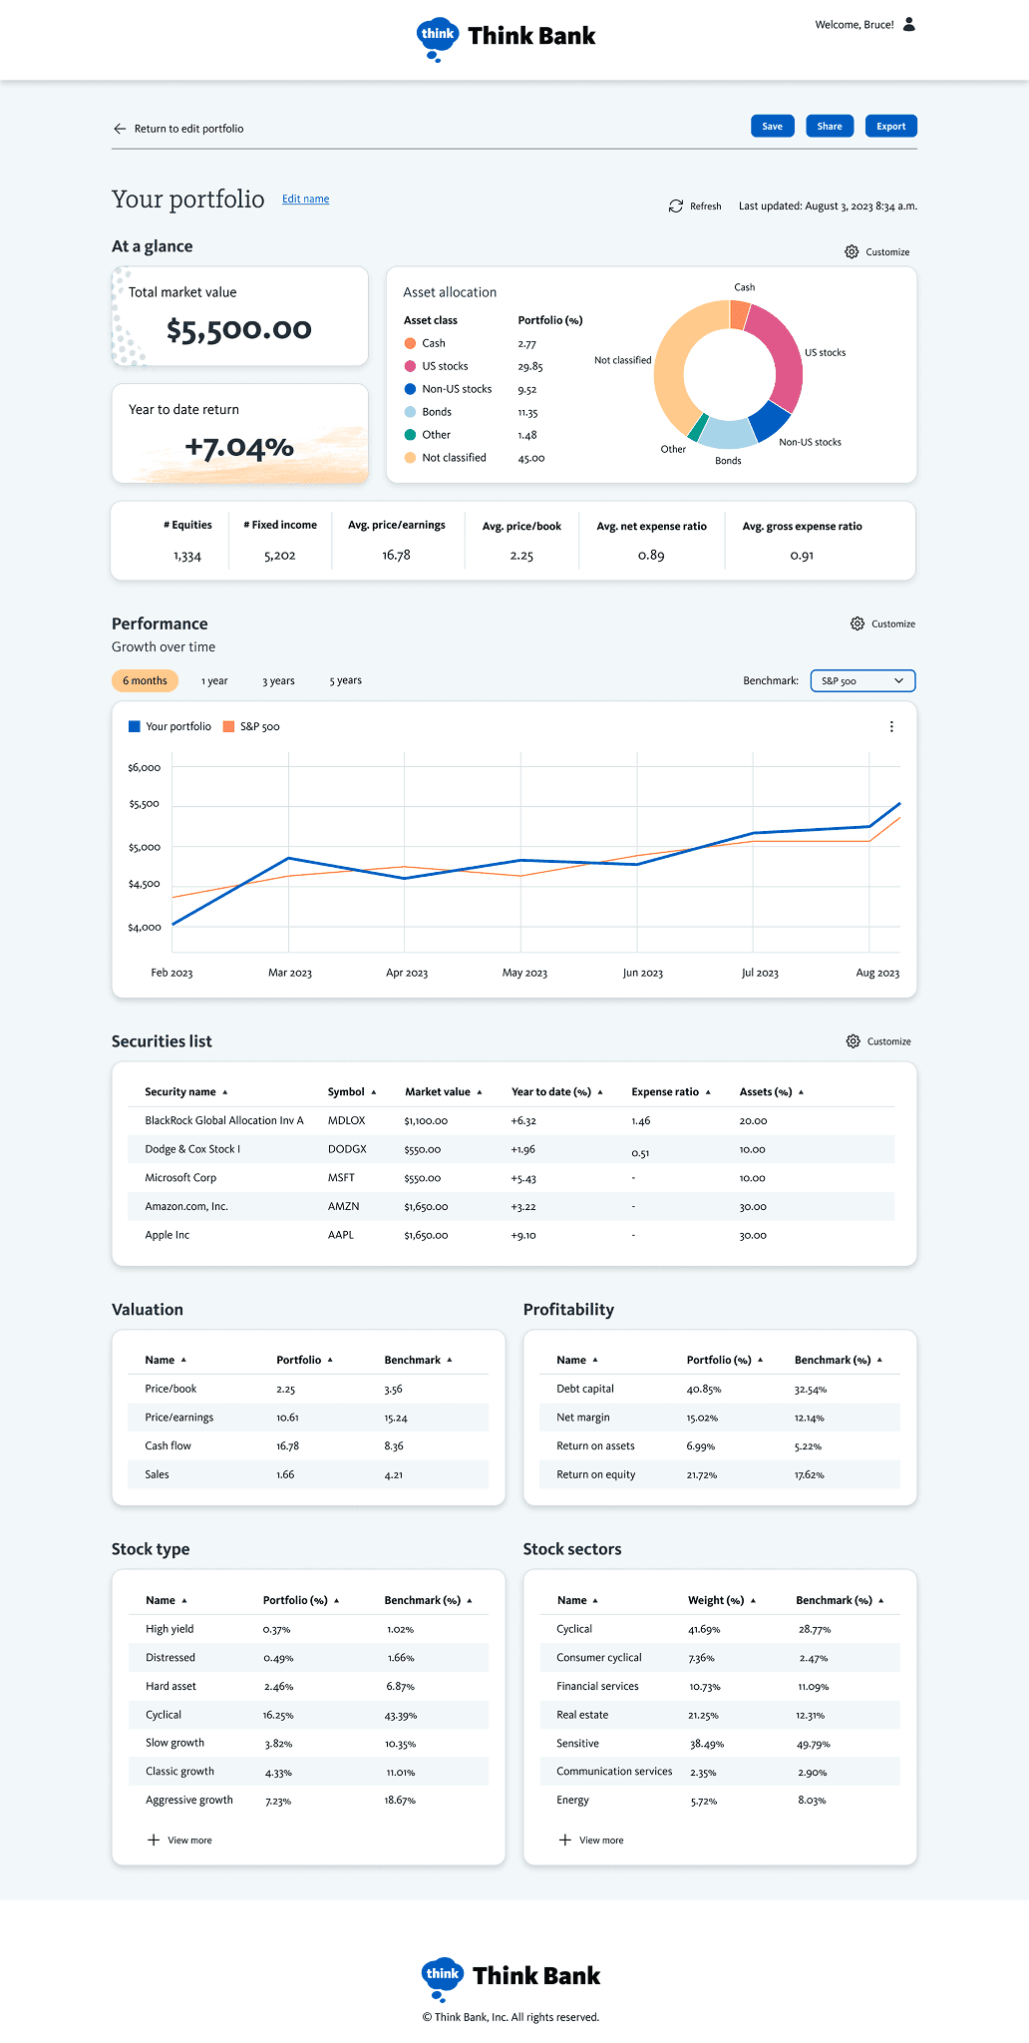Sort Profitability by Portfolio (%) arrow
Viewport: 1029px width, 2043px height.
pos(760,1361)
